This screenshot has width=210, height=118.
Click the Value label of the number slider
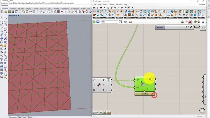point(160,27)
